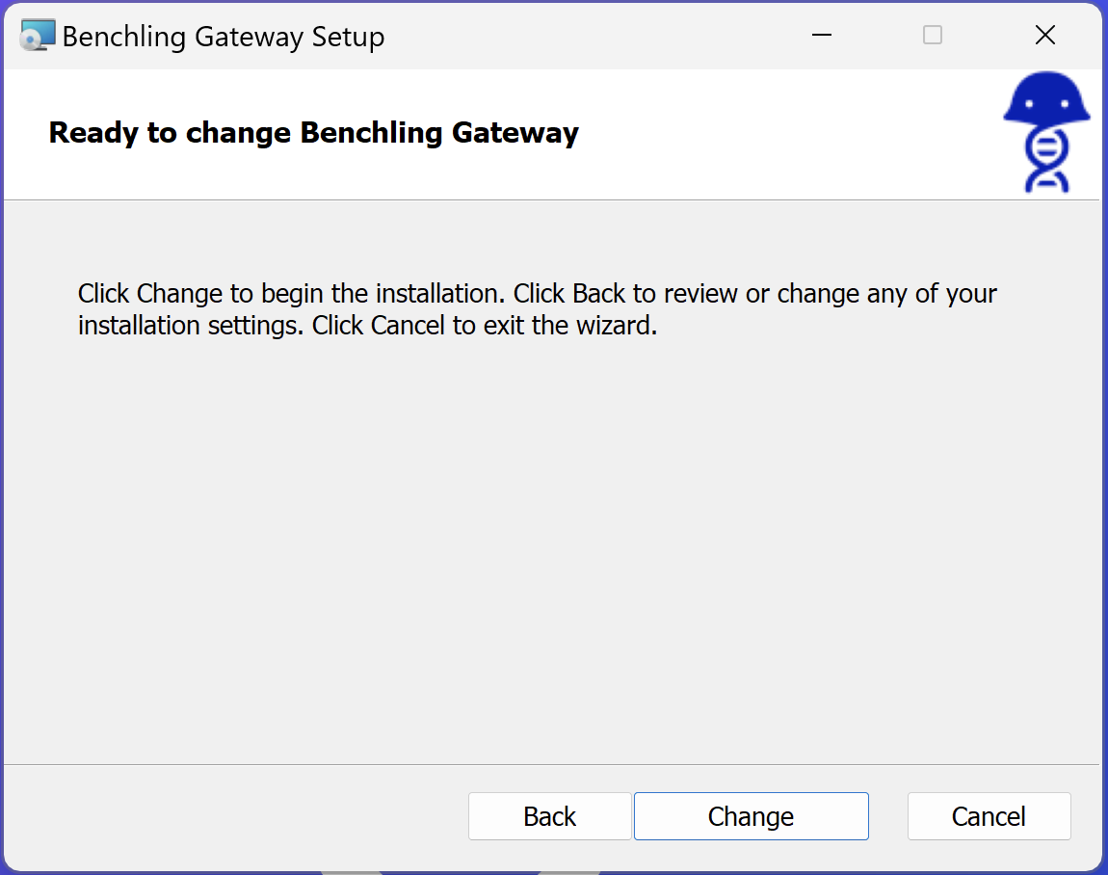Click the Benchling logo in the header

pos(1046,132)
